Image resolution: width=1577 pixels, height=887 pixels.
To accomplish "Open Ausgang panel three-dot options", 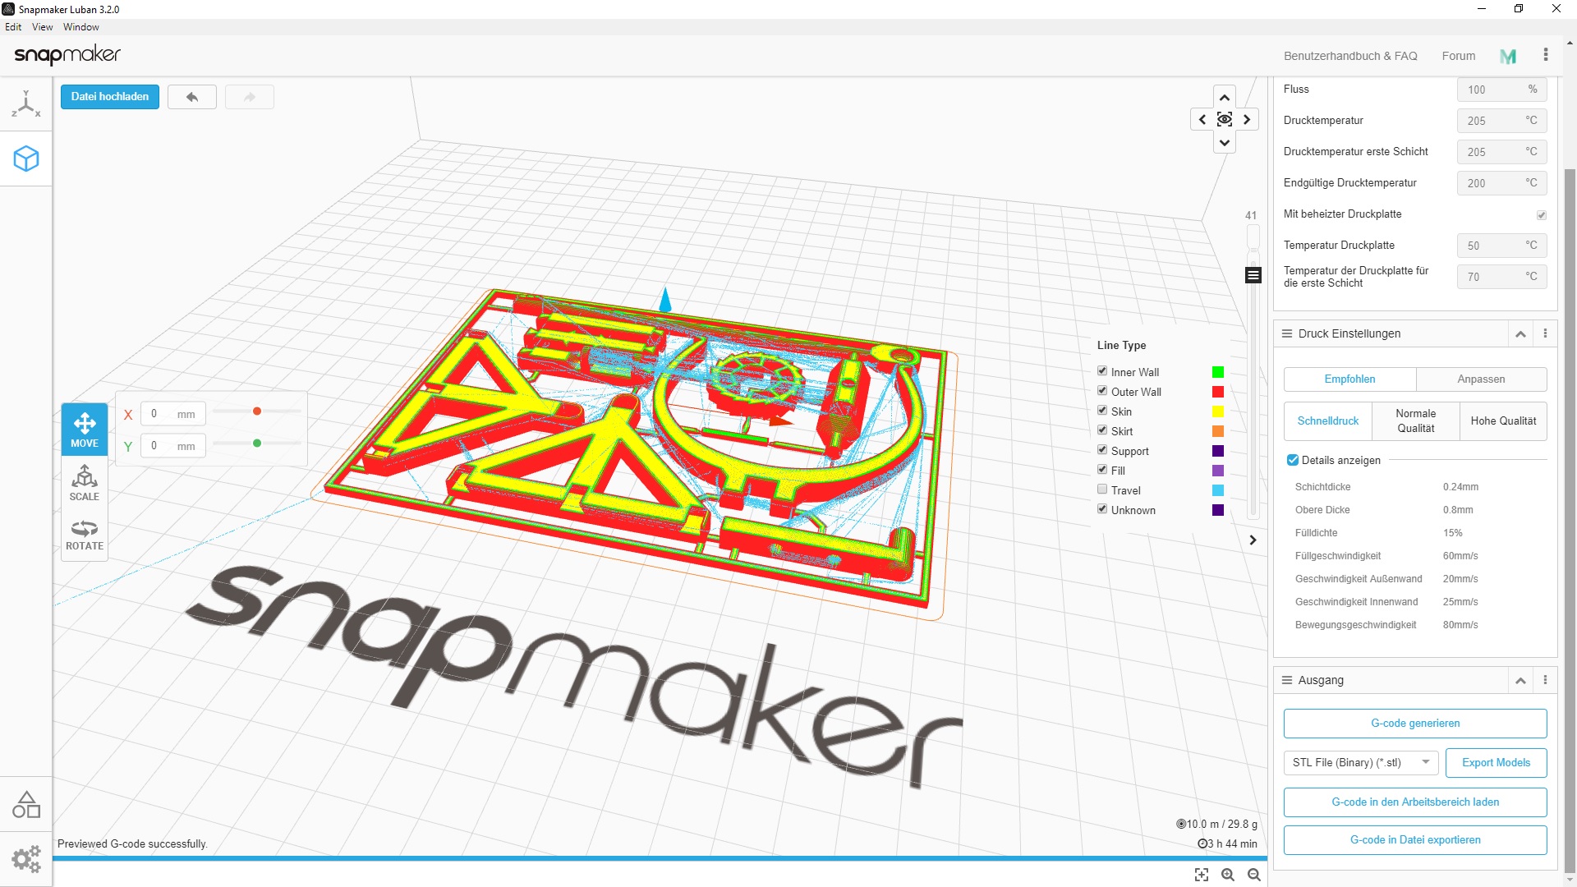I will (1545, 680).
